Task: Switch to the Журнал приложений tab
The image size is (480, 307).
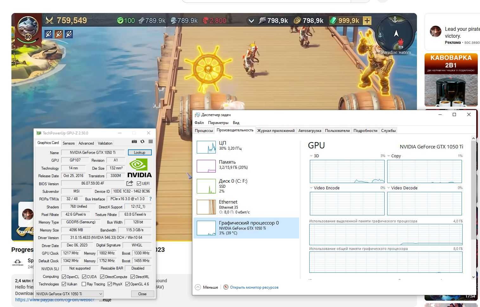Action: (276, 130)
